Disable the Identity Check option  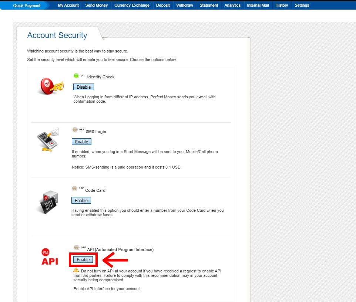pyautogui.click(x=84, y=87)
